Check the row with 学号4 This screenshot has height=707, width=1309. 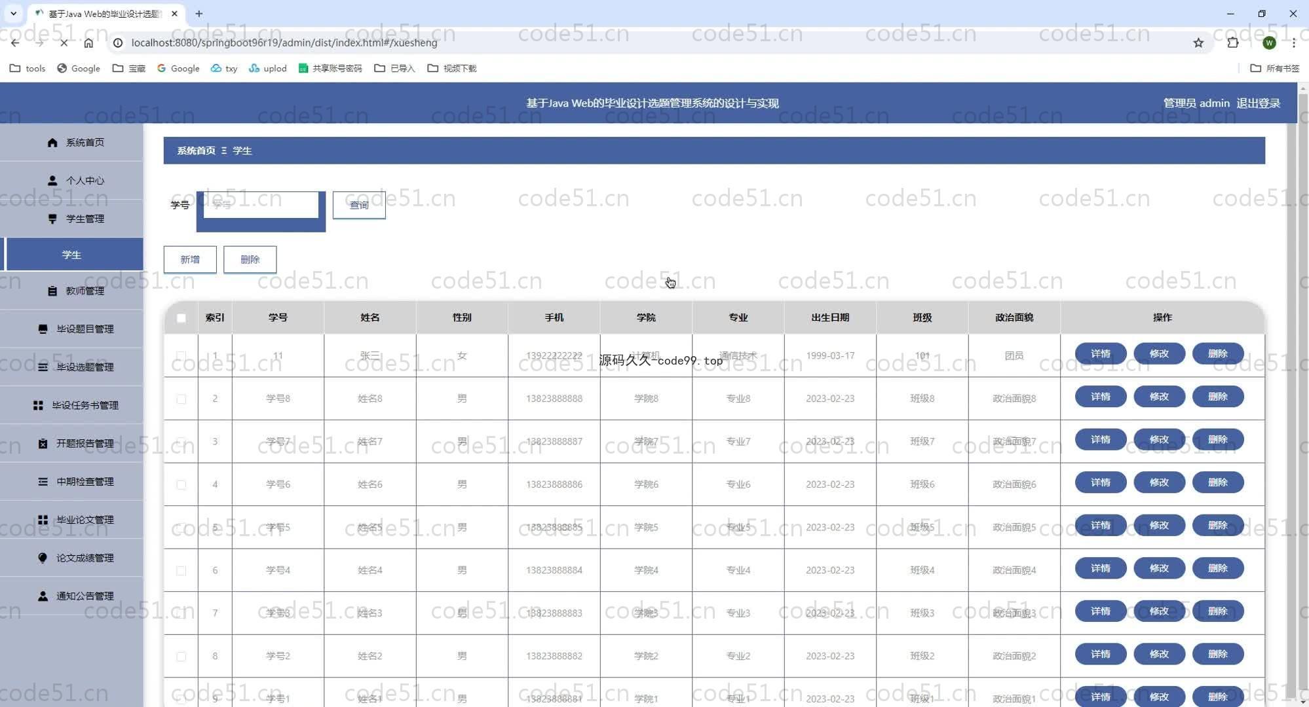[181, 571]
